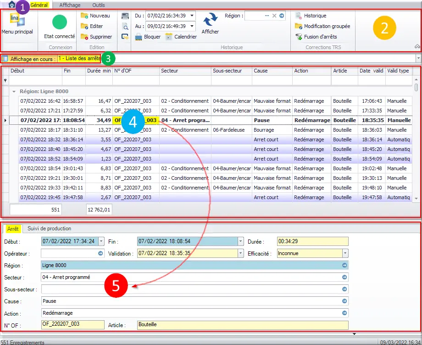Clear the Région filter with the X
The width and height of the screenshot is (422, 345).
coord(274,16)
